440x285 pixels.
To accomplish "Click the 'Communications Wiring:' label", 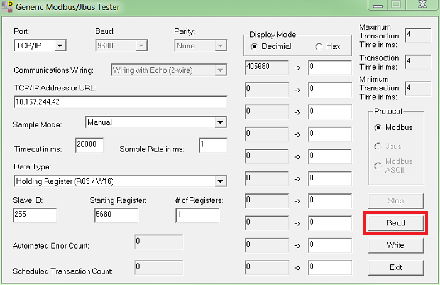I will click(x=53, y=70).
